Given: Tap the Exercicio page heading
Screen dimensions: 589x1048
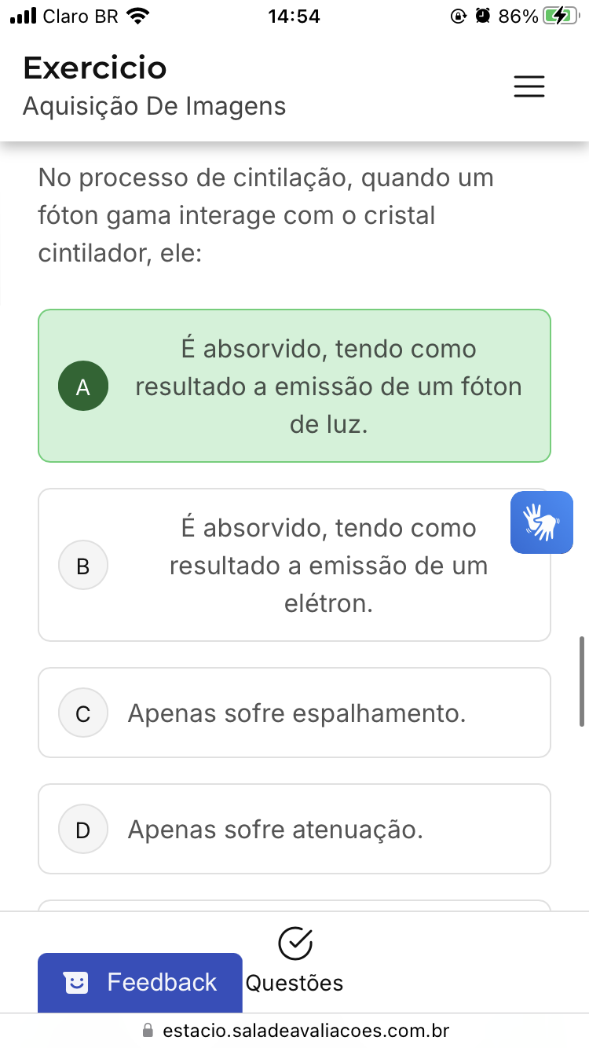Looking at the screenshot, I should coord(95,68).
